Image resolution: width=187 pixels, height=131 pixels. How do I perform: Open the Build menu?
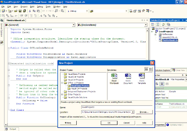point(32,7)
